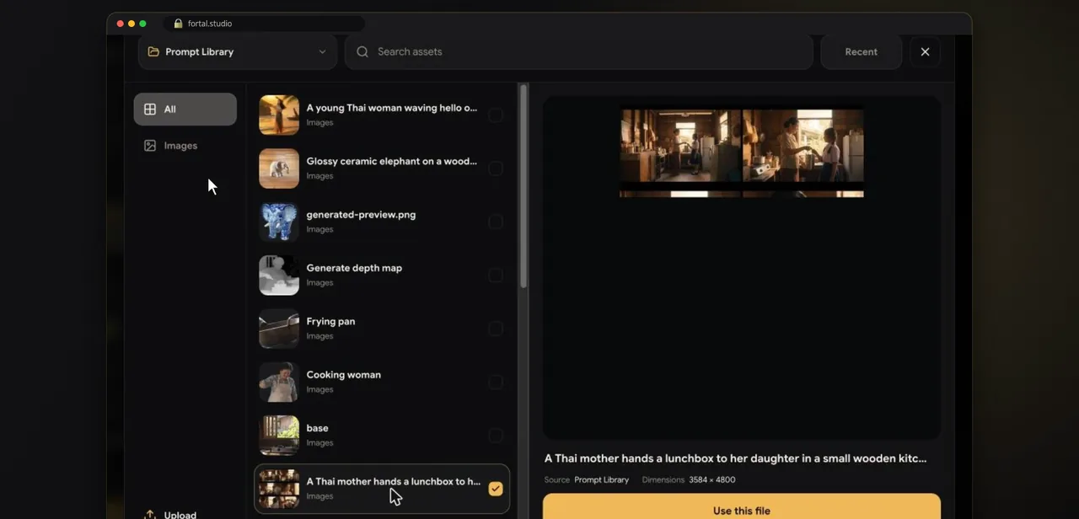This screenshot has width=1079, height=519.
Task: Open the Glossy ceramic elephant thumbnail
Action: pos(279,169)
